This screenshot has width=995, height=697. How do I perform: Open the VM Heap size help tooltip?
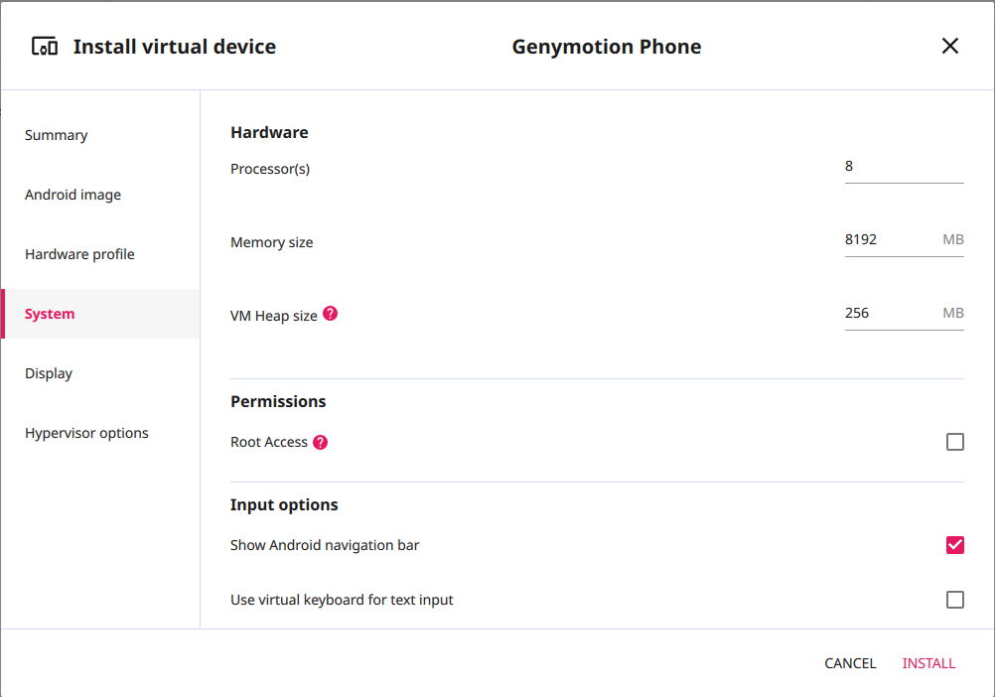coord(329,314)
